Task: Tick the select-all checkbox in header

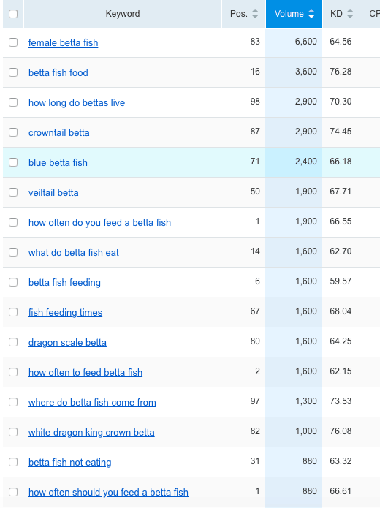Action: click(x=13, y=14)
